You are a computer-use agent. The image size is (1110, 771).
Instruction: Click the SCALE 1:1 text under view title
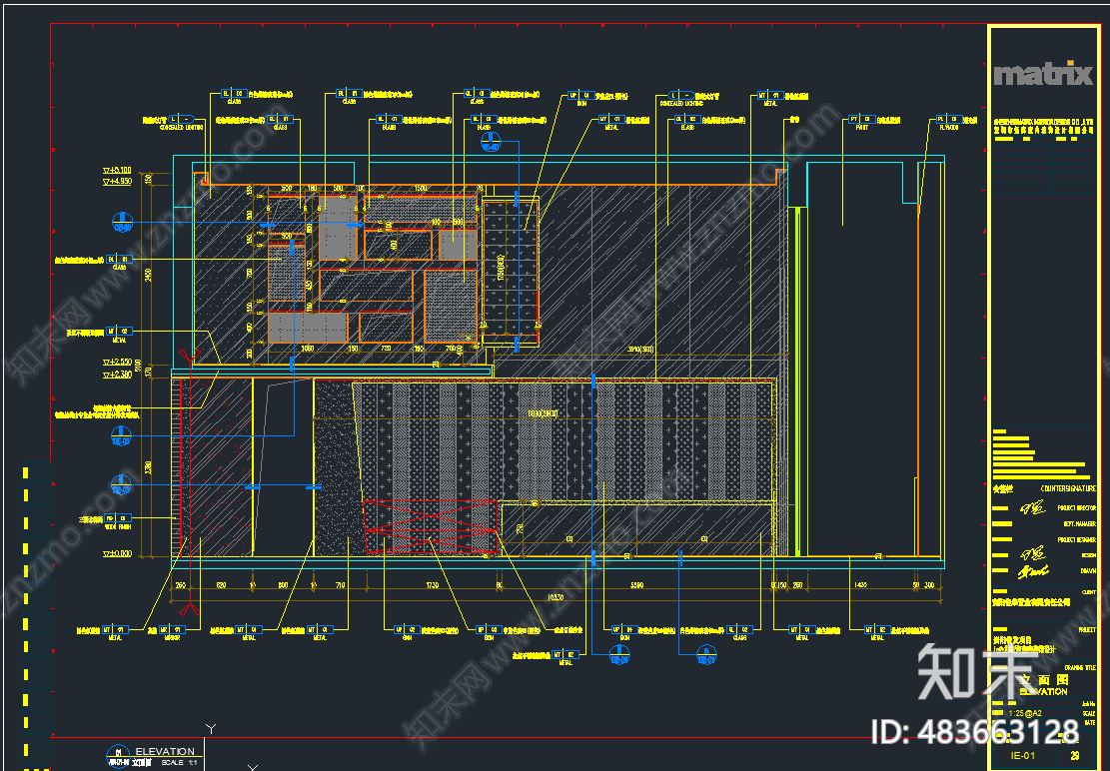coord(179,763)
